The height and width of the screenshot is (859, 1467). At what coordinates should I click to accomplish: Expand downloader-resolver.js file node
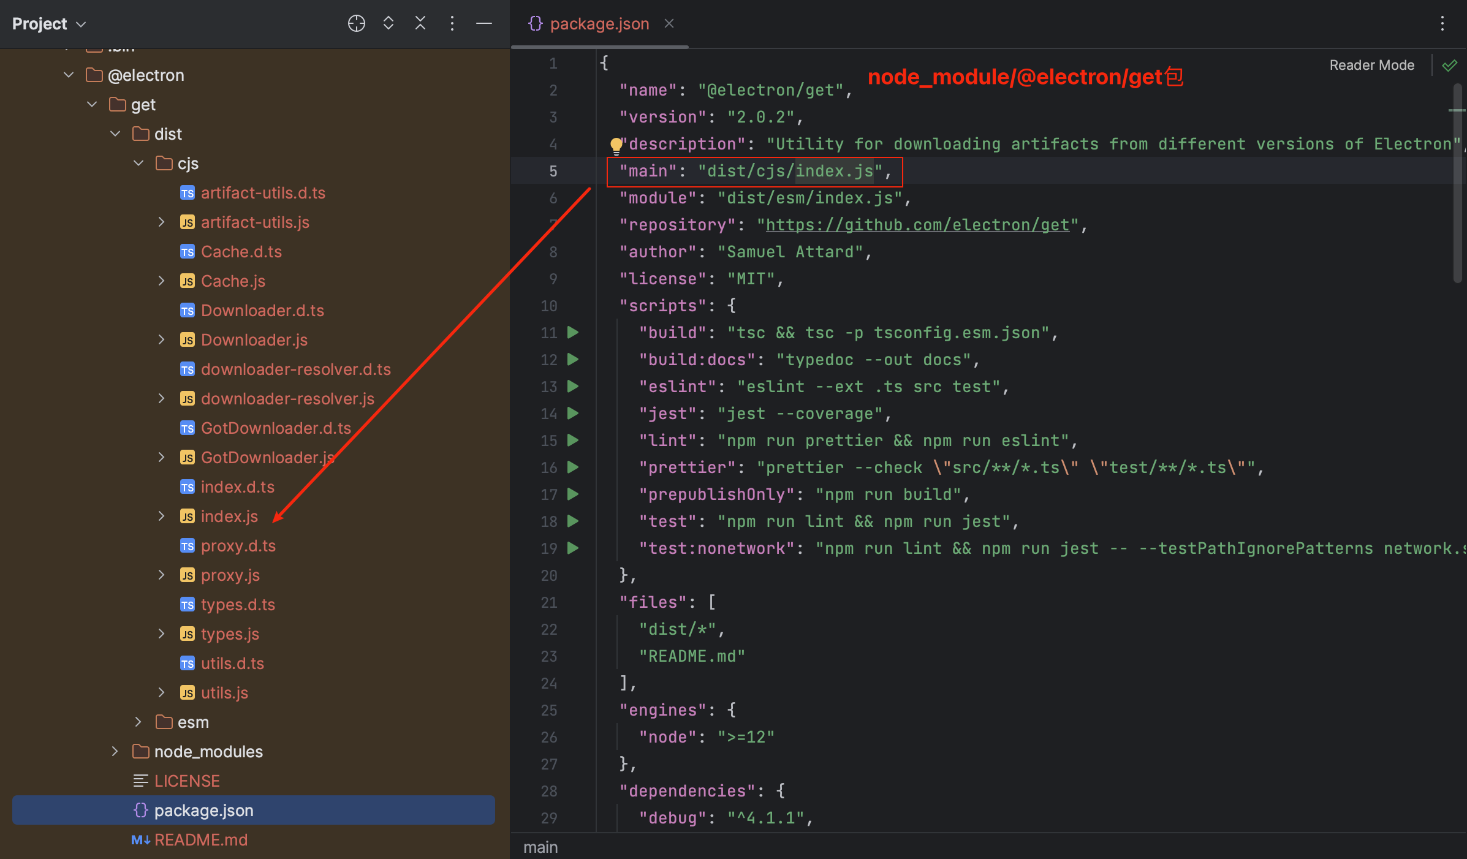[x=162, y=398]
